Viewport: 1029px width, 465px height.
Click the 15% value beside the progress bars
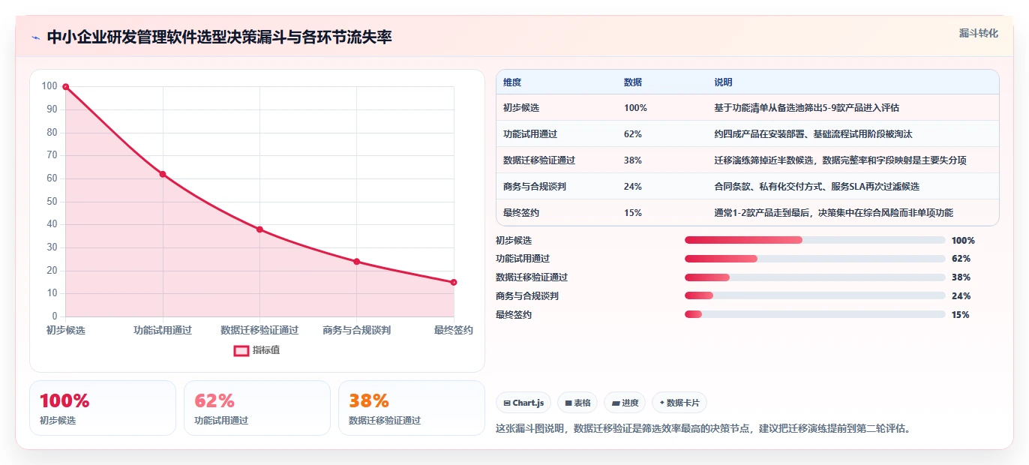click(961, 315)
